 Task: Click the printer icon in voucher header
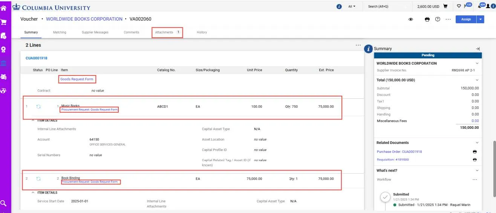pyautogui.click(x=427, y=19)
